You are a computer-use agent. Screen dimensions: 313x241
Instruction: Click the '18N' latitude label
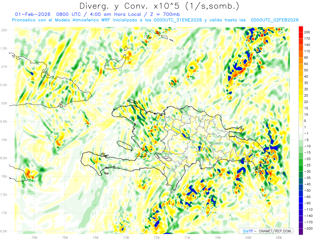4,177
